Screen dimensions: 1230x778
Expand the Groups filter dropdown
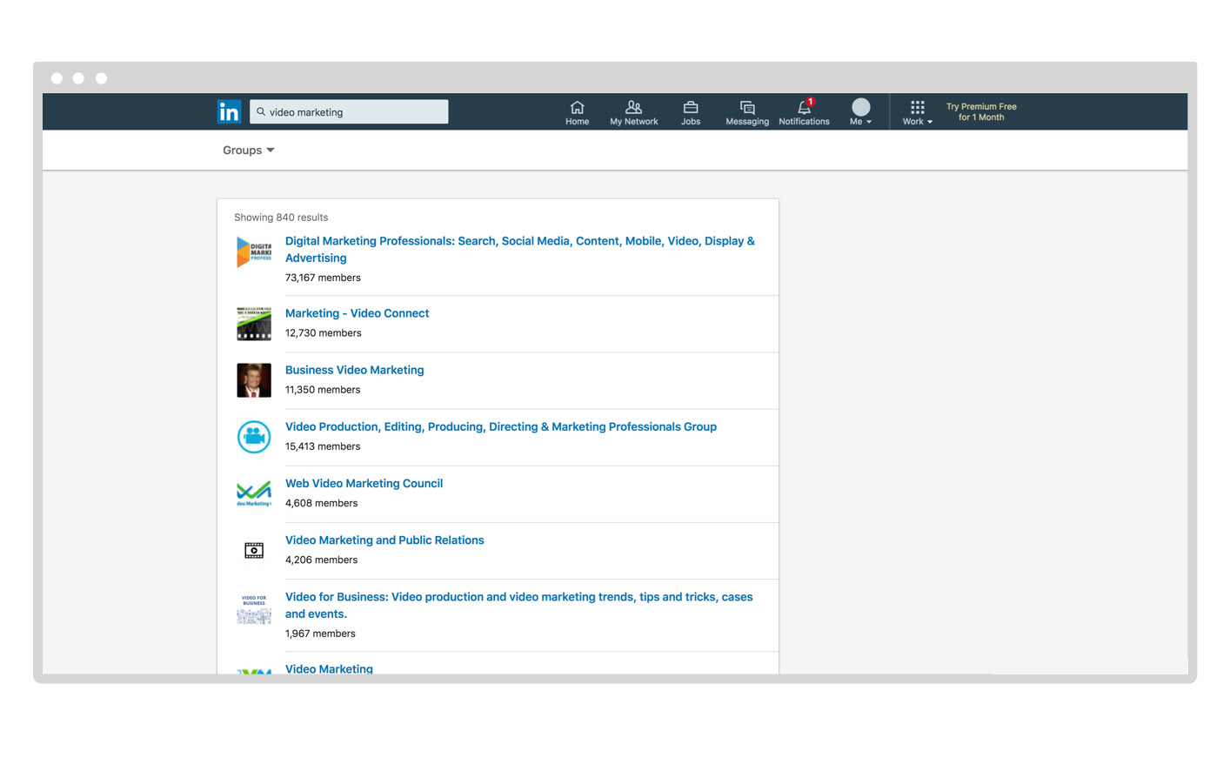(x=248, y=151)
